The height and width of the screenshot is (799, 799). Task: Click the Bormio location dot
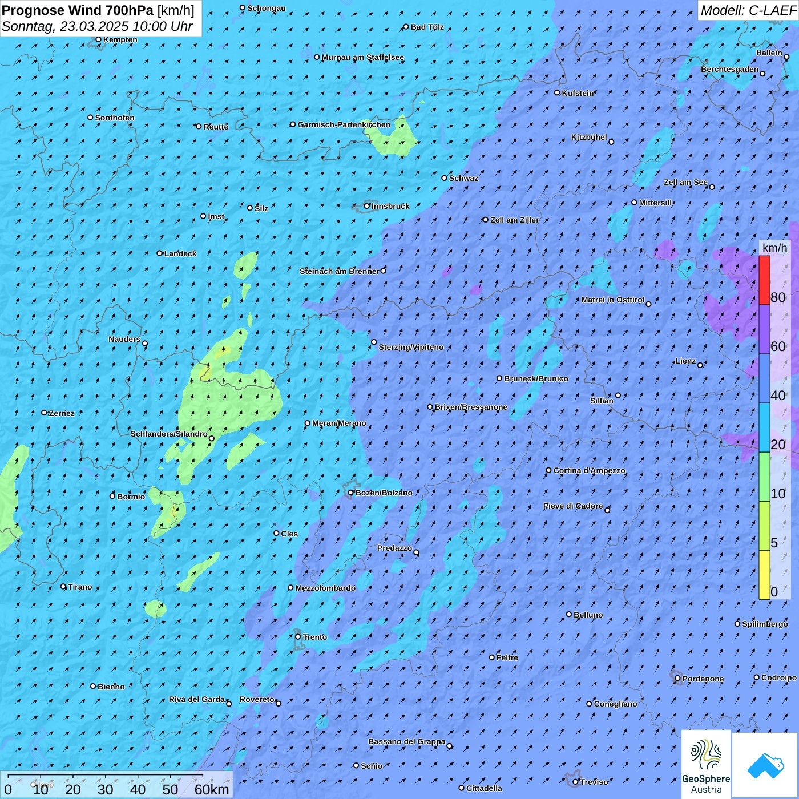pyautogui.click(x=112, y=496)
